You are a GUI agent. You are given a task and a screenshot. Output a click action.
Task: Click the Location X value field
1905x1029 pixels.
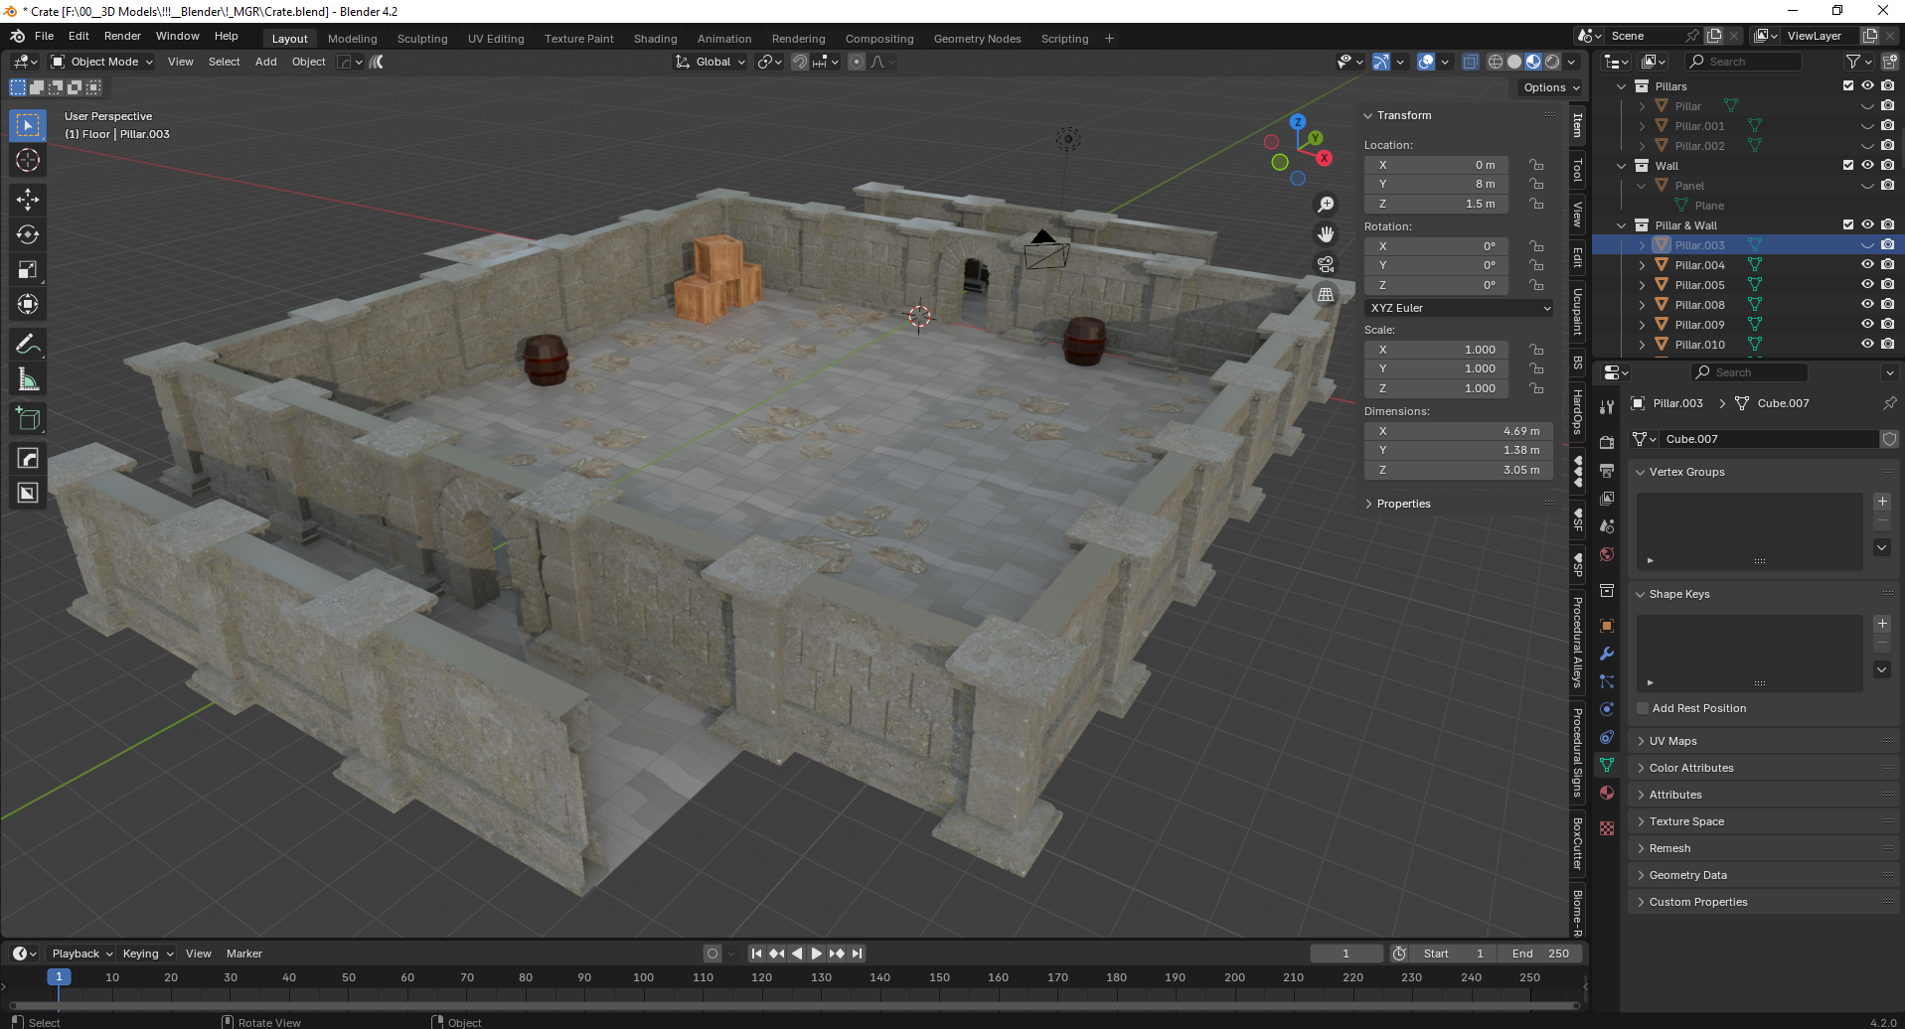(x=1436, y=165)
